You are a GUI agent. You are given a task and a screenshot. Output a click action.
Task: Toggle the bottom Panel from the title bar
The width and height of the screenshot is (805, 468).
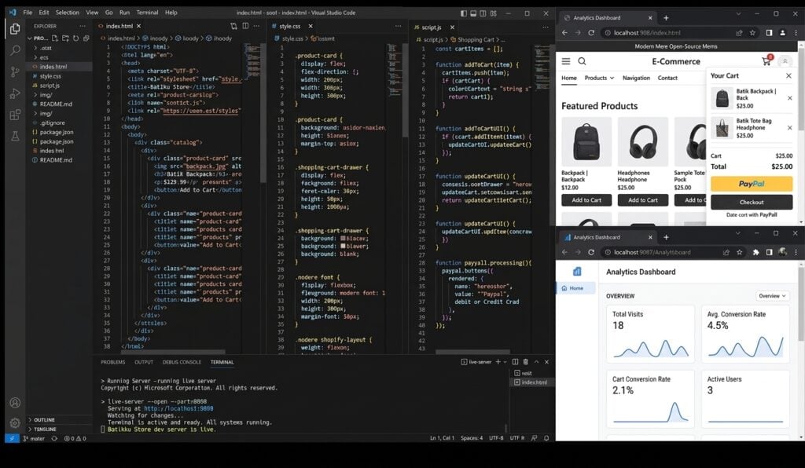click(473, 13)
